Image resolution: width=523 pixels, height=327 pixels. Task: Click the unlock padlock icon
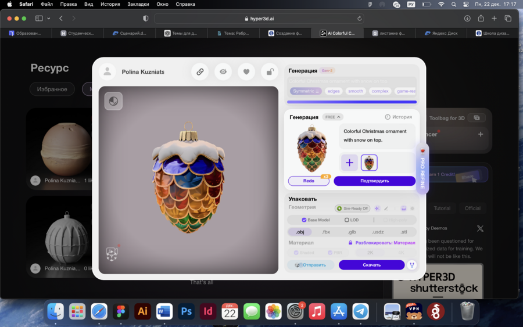tap(270, 72)
